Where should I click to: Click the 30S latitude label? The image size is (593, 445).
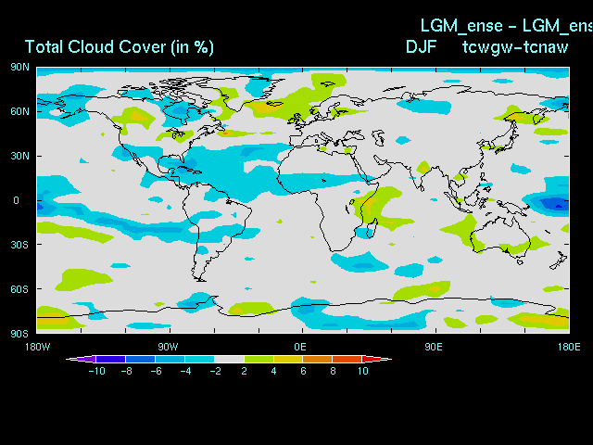(x=19, y=245)
